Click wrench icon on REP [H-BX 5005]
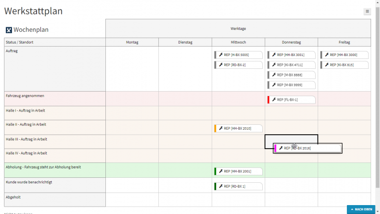 (221, 54)
